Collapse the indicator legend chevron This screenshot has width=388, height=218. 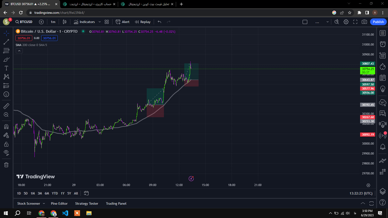pyautogui.click(x=19, y=51)
